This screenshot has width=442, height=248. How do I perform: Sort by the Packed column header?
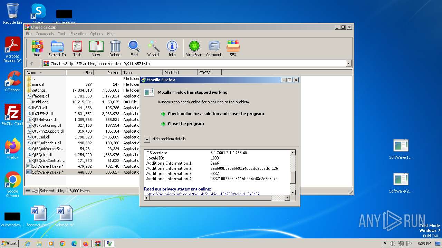[107, 73]
